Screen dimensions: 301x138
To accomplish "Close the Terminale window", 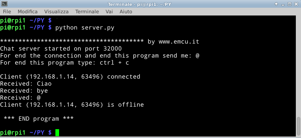I will (296, 4).
